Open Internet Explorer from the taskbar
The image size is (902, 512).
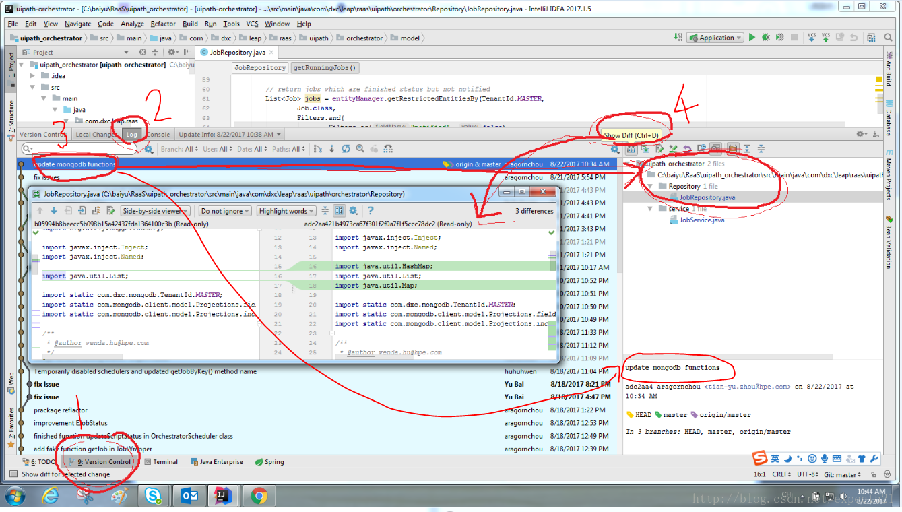[x=50, y=497]
